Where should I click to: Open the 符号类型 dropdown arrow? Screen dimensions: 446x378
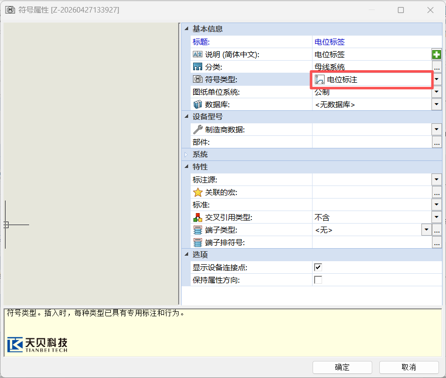(x=436, y=80)
